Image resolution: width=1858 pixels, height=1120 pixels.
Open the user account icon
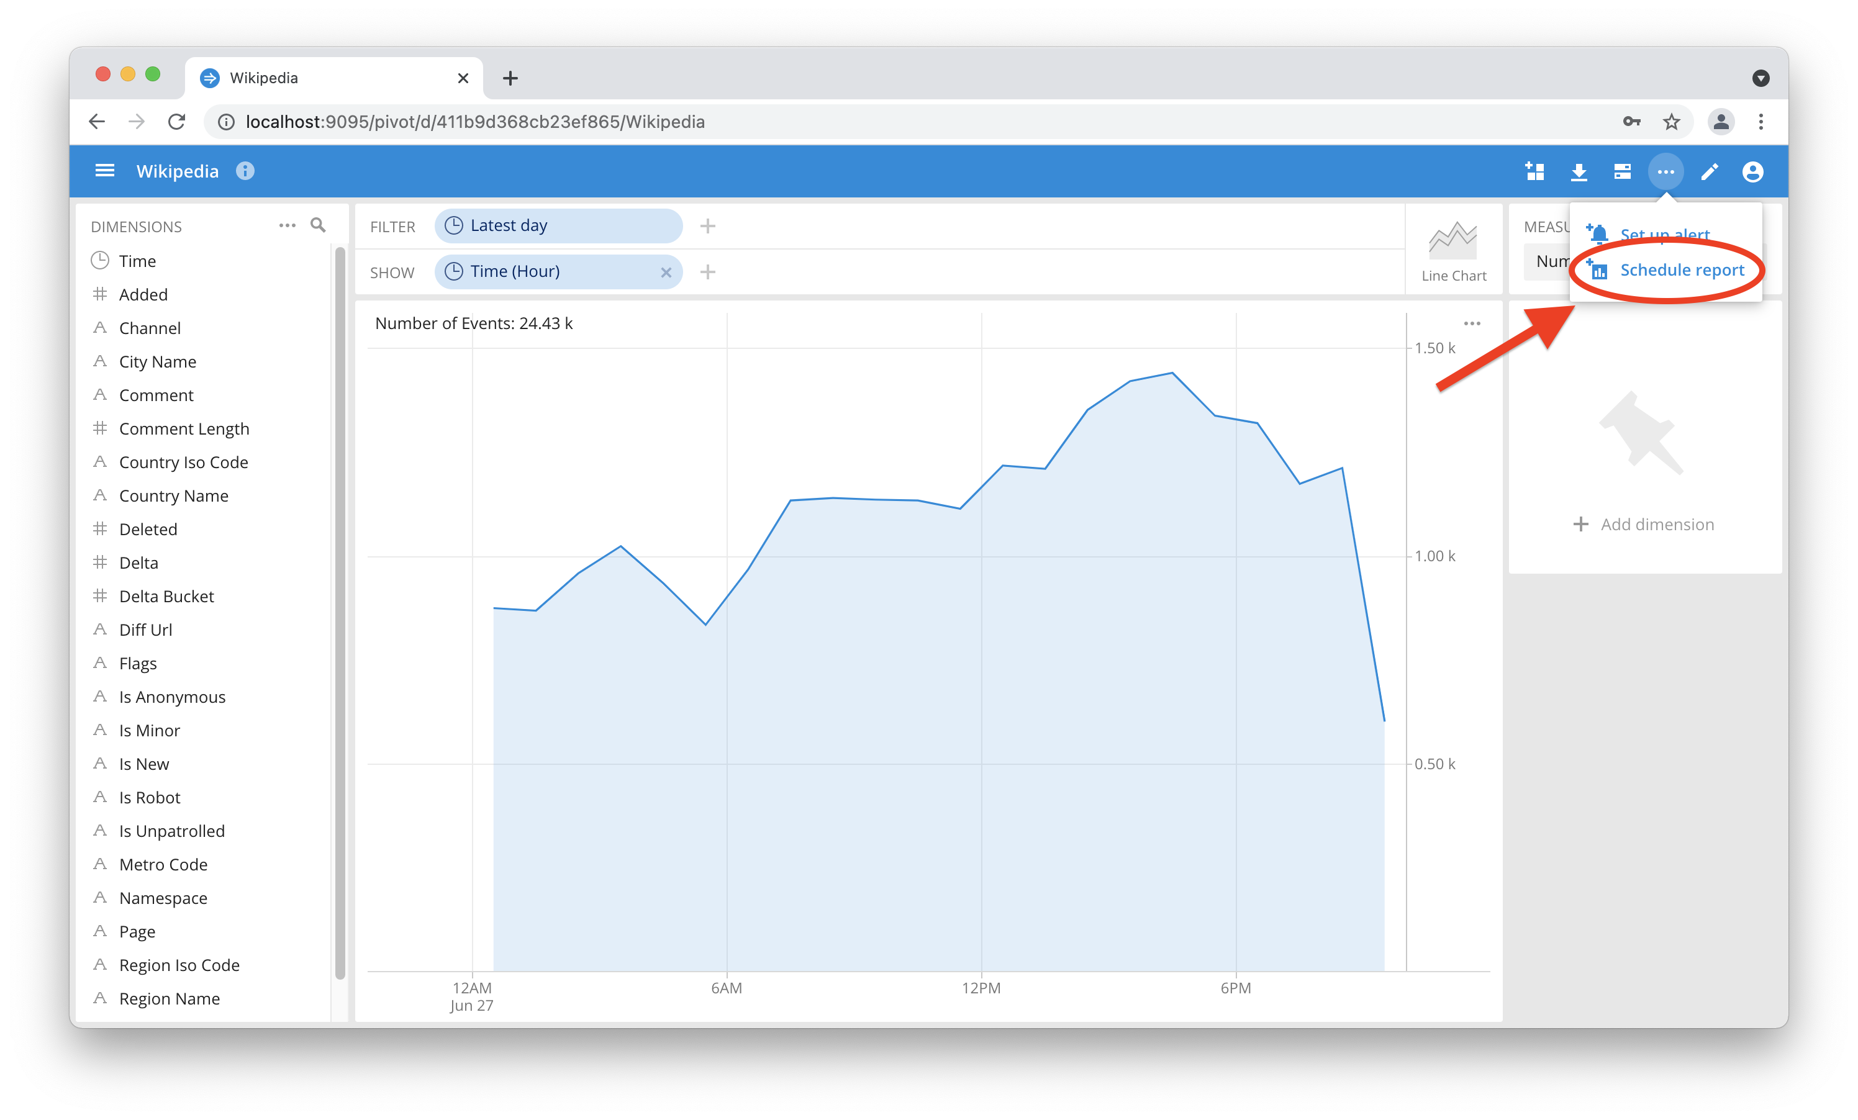coord(1752,171)
